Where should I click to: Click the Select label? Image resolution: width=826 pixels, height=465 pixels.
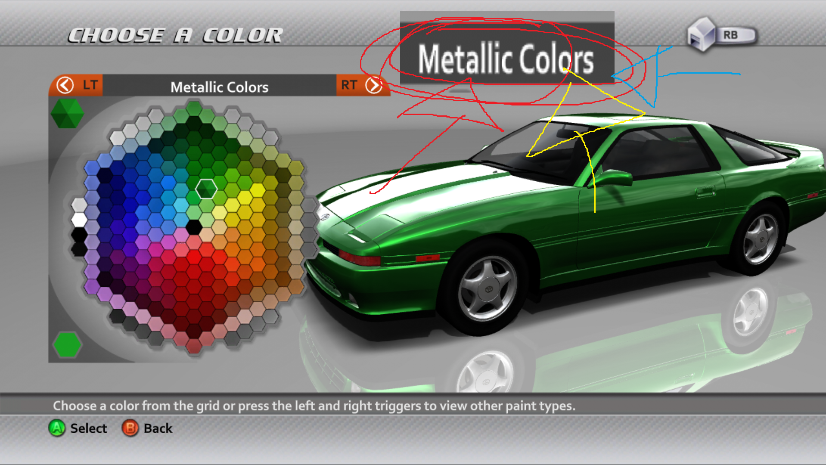(x=89, y=428)
